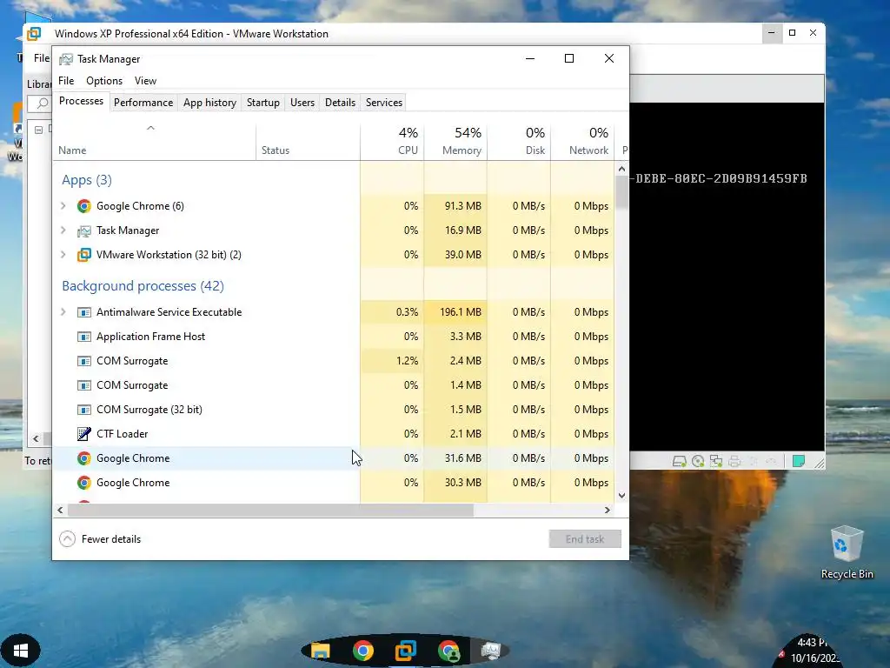Click the CD/DVD device icon in VMware status bar

[698, 461]
